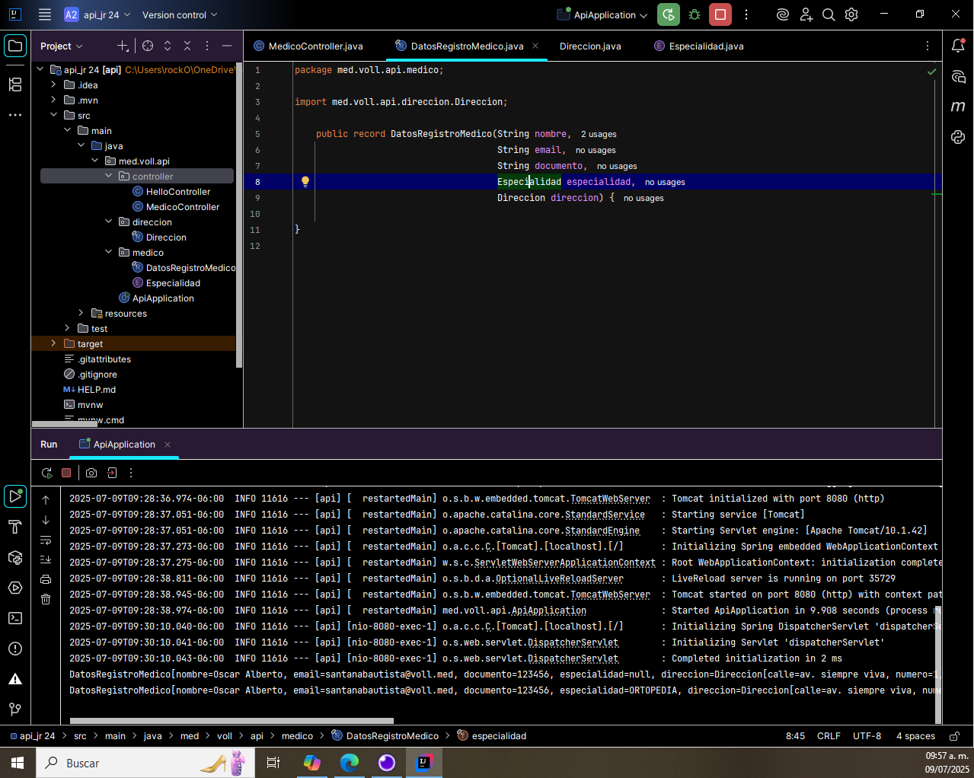The width and height of the screenshot is (974, 778).
Task: Open the Services tool window
Action: pyautogui.click(x=15, y=588)
